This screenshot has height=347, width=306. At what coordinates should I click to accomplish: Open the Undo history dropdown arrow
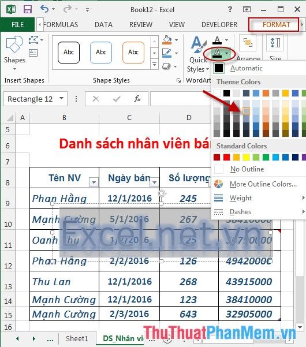53,9
